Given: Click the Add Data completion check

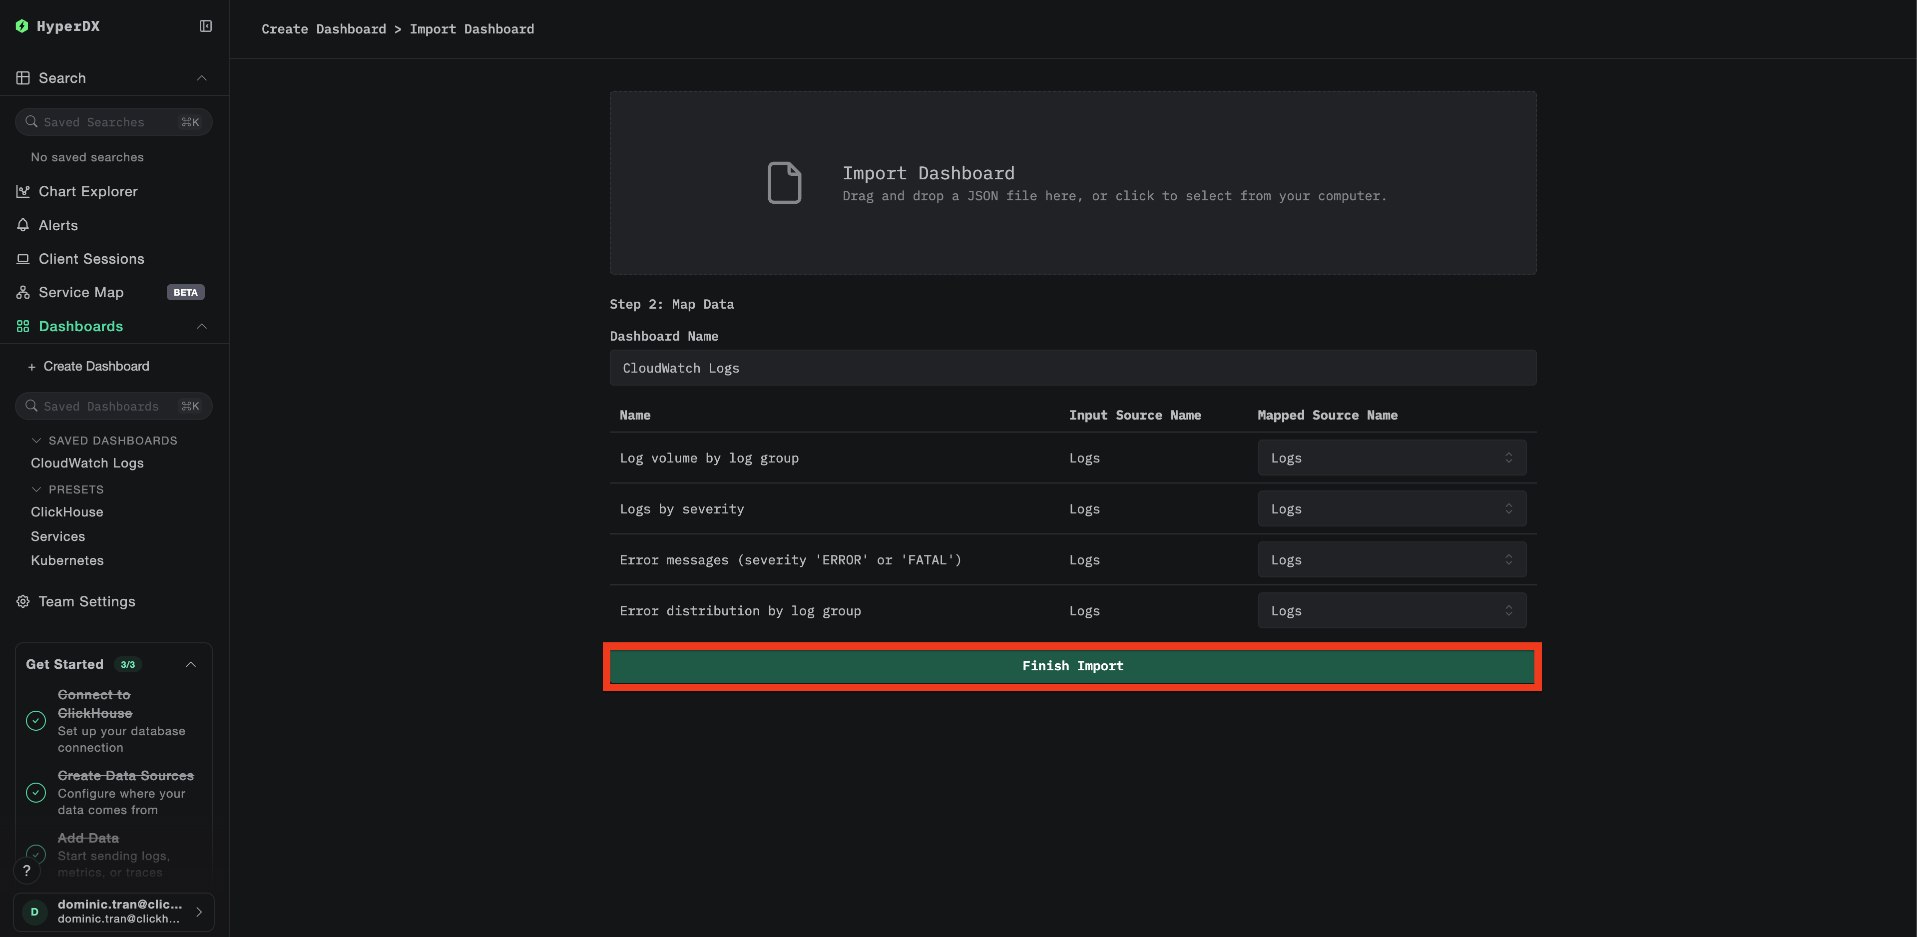Looking at the screenshot, I should (35, 855).
